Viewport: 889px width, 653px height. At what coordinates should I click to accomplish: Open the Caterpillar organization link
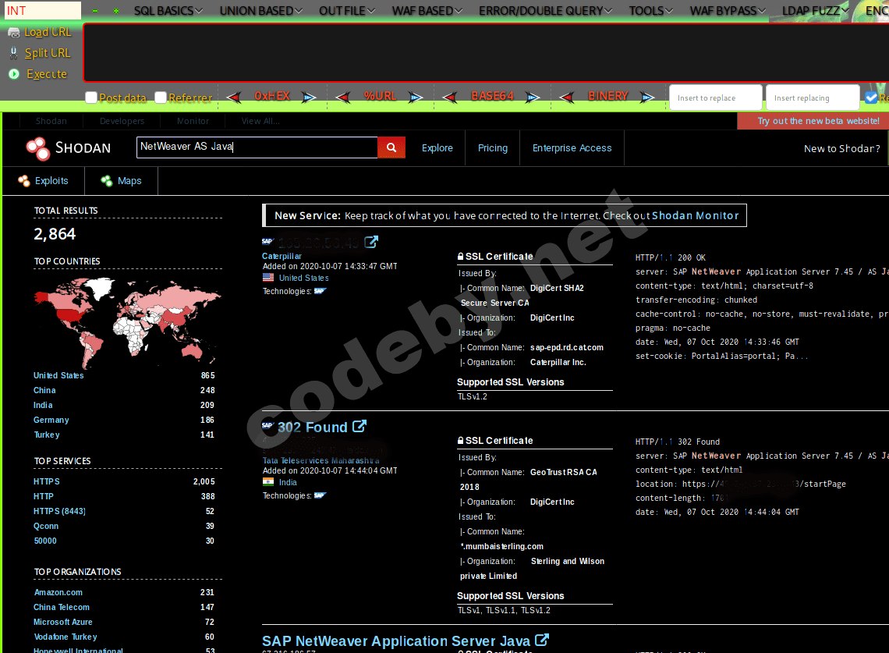pos(282,256)
